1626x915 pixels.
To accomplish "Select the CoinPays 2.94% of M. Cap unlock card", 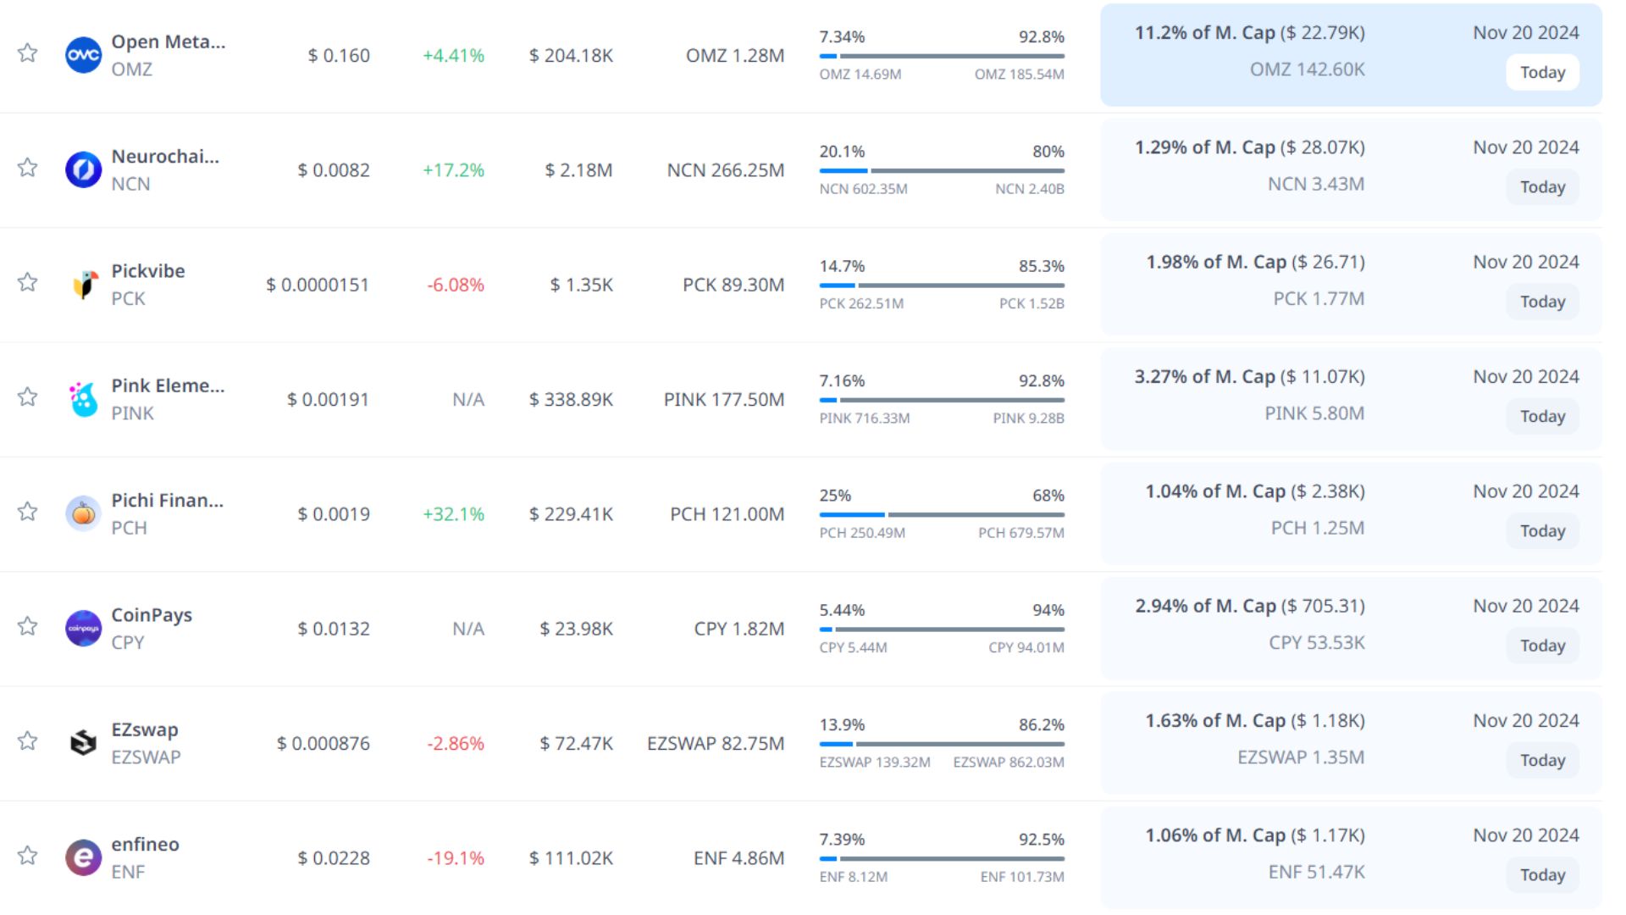I will [1350, 629].
